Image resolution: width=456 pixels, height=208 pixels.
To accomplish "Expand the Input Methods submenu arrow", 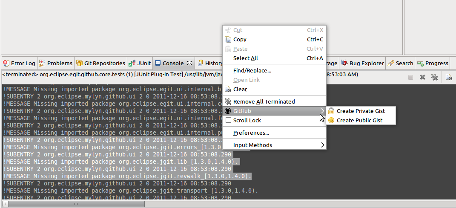I will click(x=322, y=145).
